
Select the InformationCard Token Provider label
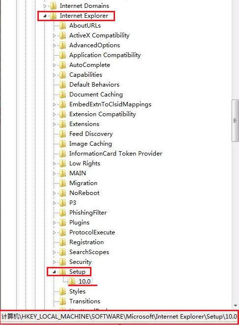116,154
